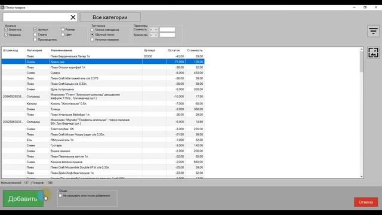Select the Обычный поиск radio button

[92, 35]
